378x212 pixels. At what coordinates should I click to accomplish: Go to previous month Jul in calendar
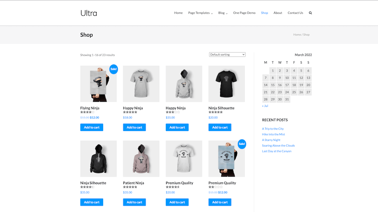pos(265,106)
